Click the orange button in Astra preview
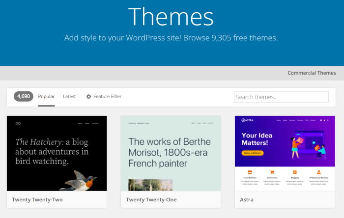This screenshot has width=344, height=218. (253, 153)
